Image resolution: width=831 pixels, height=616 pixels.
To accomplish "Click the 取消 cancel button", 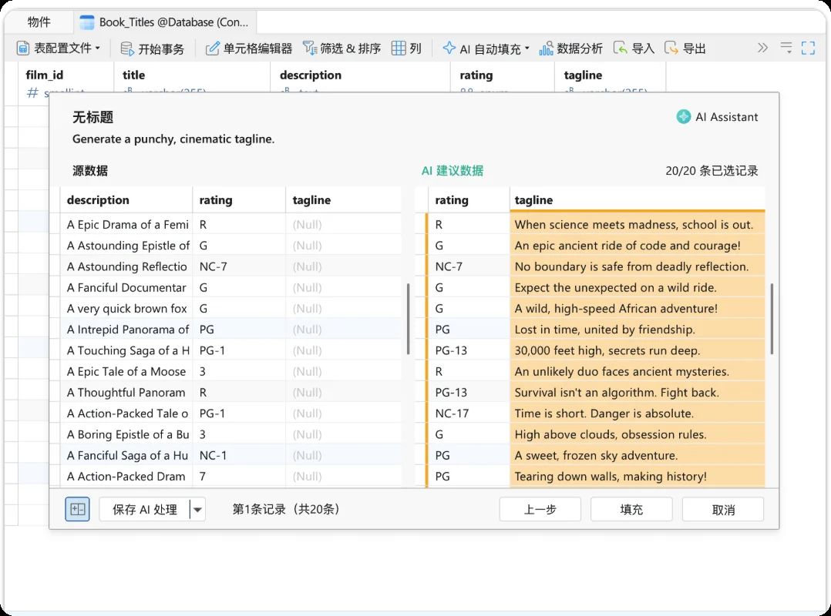I will pos(723,509).
